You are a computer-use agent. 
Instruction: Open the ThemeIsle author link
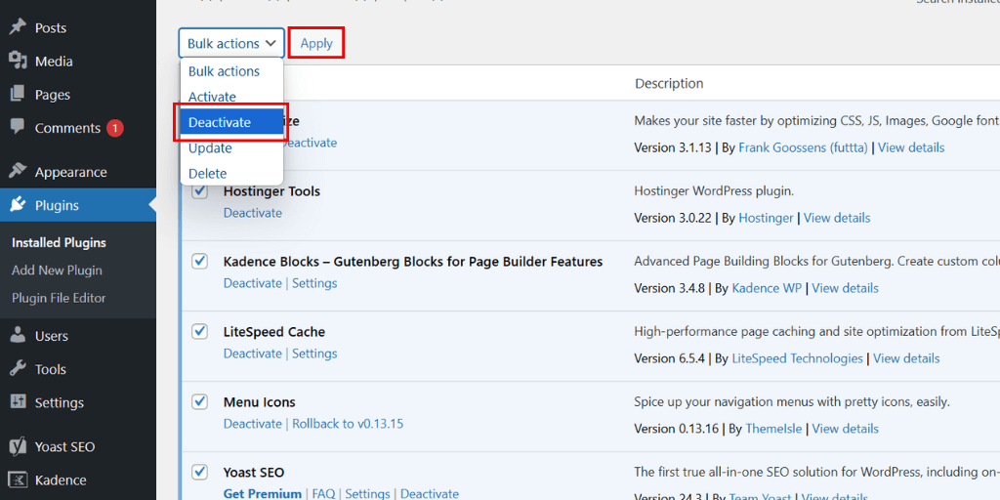pyautogui.click(x=774, y=429)
